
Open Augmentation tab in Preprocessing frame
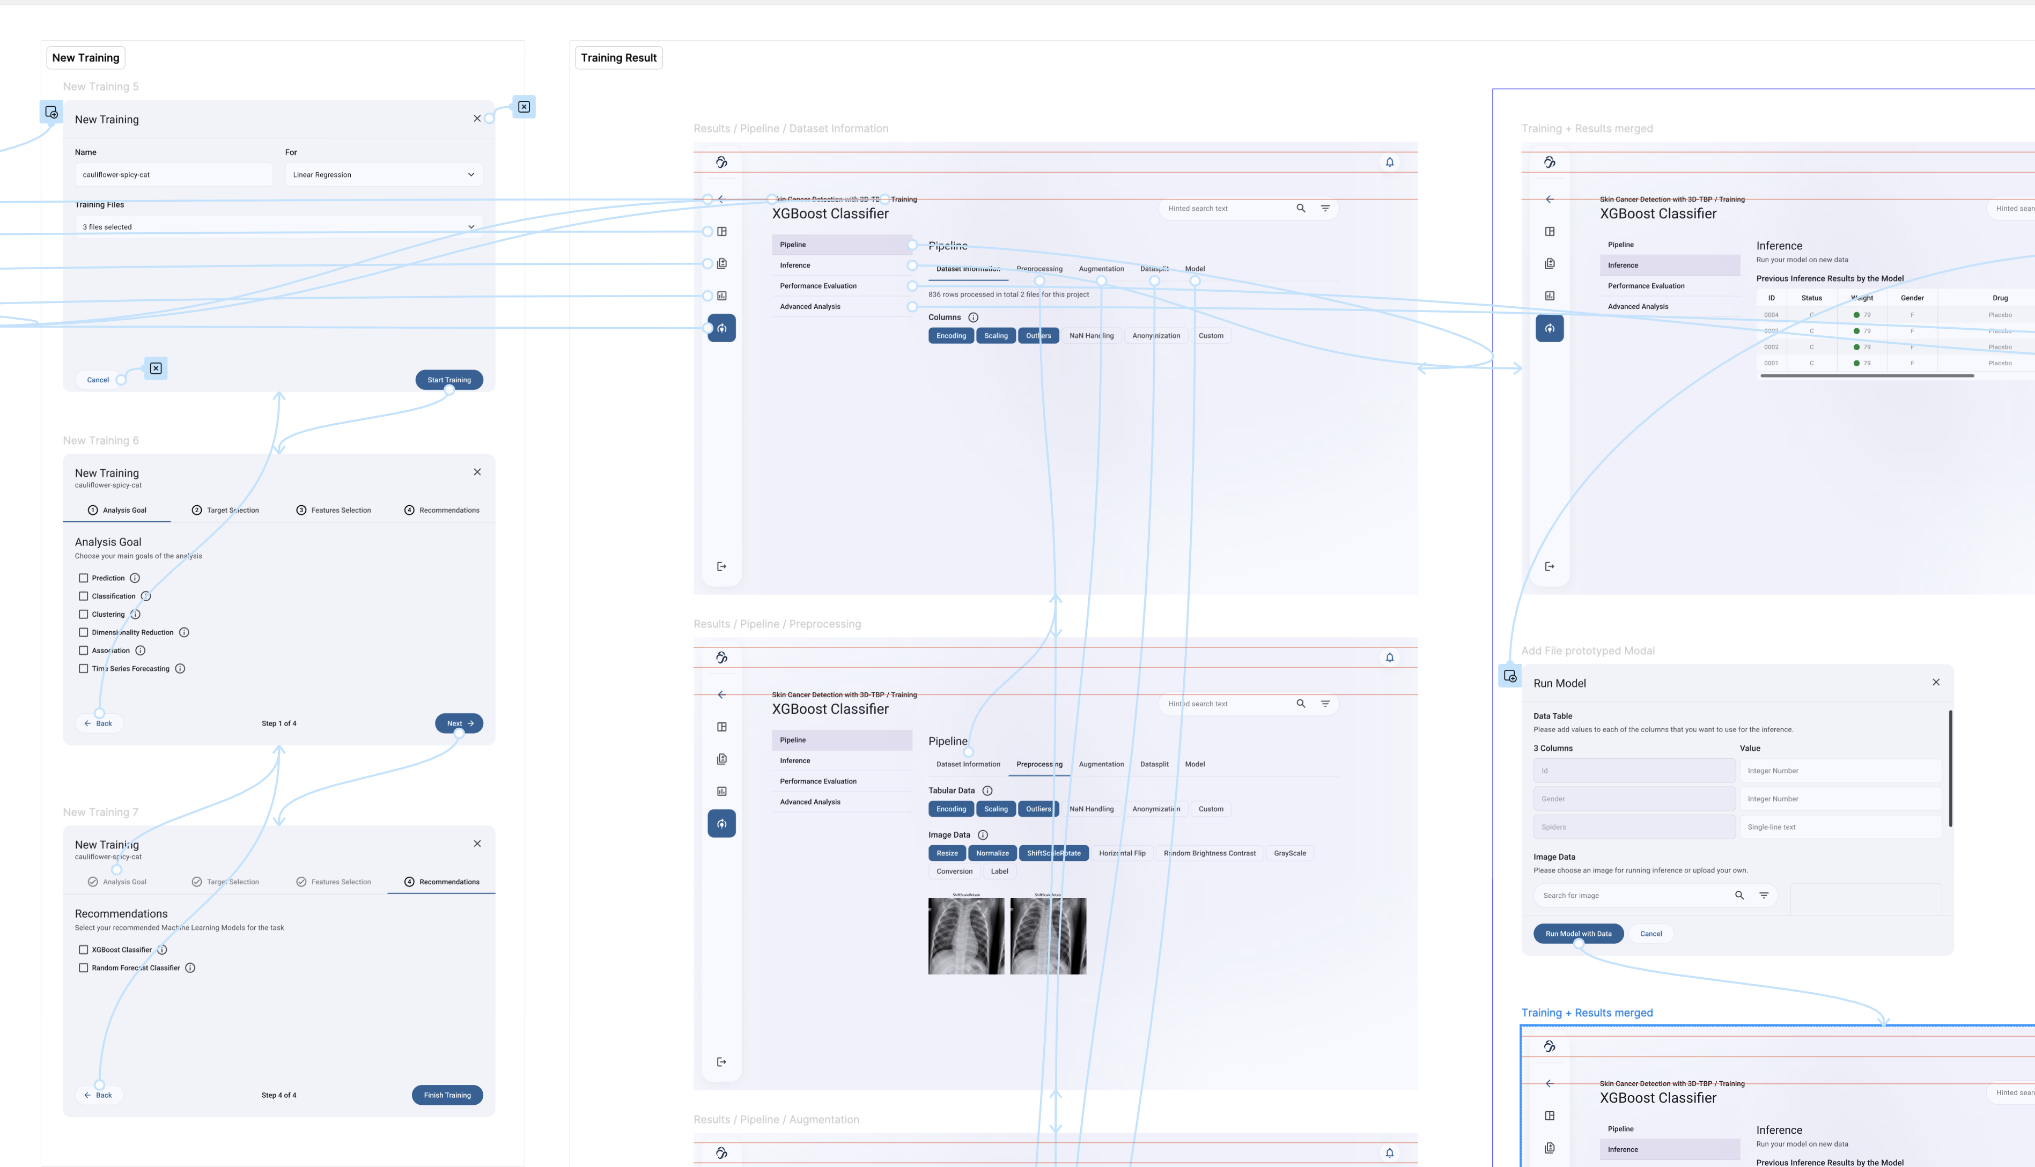click(x=1101, y=764)
